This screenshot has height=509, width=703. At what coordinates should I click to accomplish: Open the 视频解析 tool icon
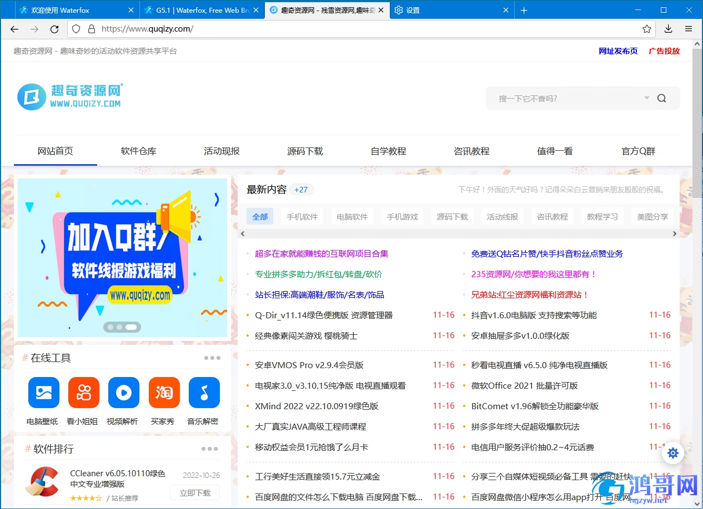pos(123,392)
